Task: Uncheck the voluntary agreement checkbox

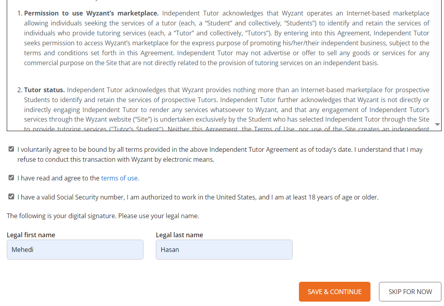Action: 11,149
